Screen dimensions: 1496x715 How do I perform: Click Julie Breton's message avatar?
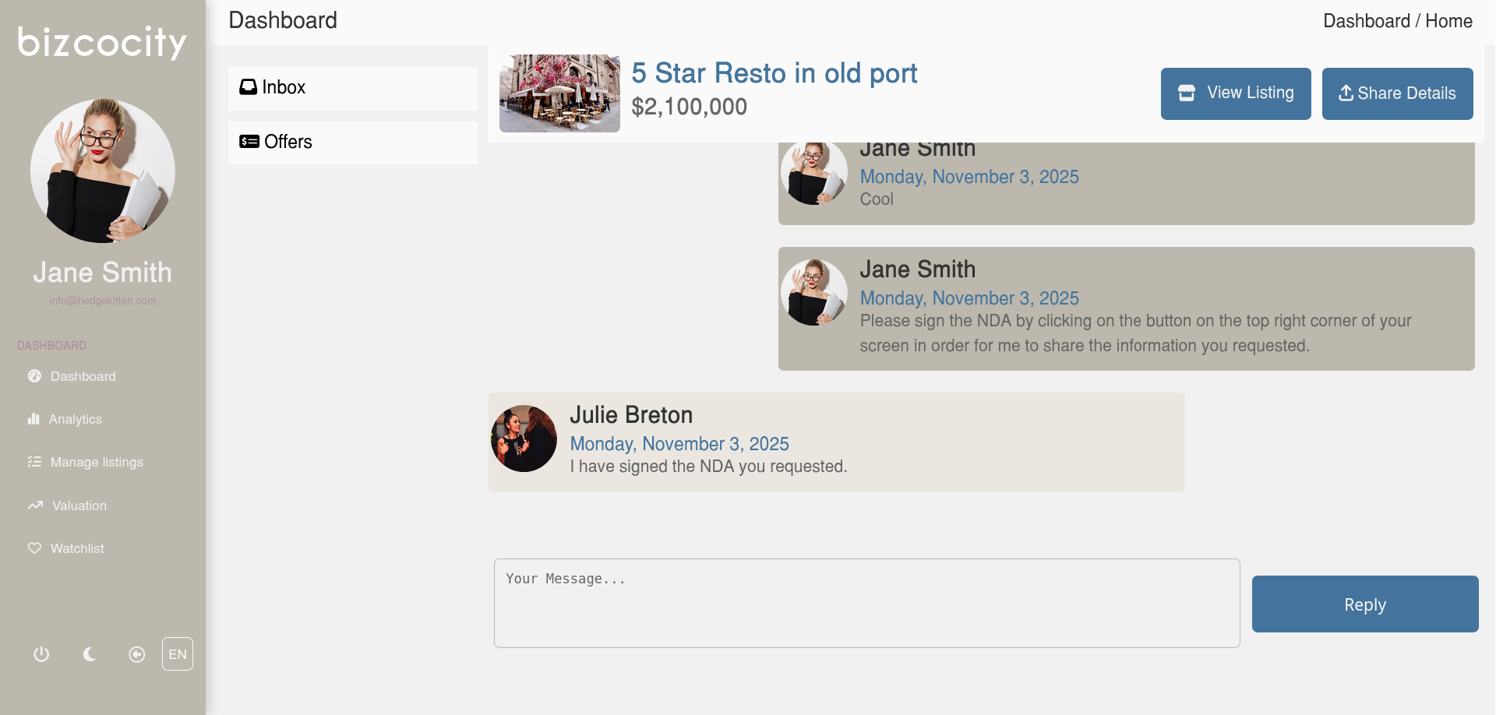click(524, 439)
